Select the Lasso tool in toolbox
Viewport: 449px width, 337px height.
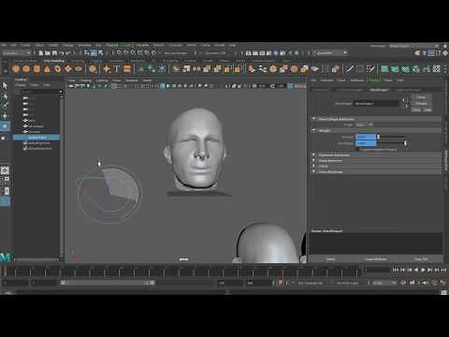[5, 96]
